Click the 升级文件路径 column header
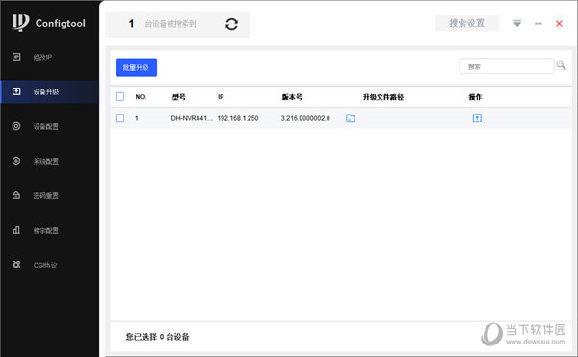578x357 pixels. click(383, 97)
